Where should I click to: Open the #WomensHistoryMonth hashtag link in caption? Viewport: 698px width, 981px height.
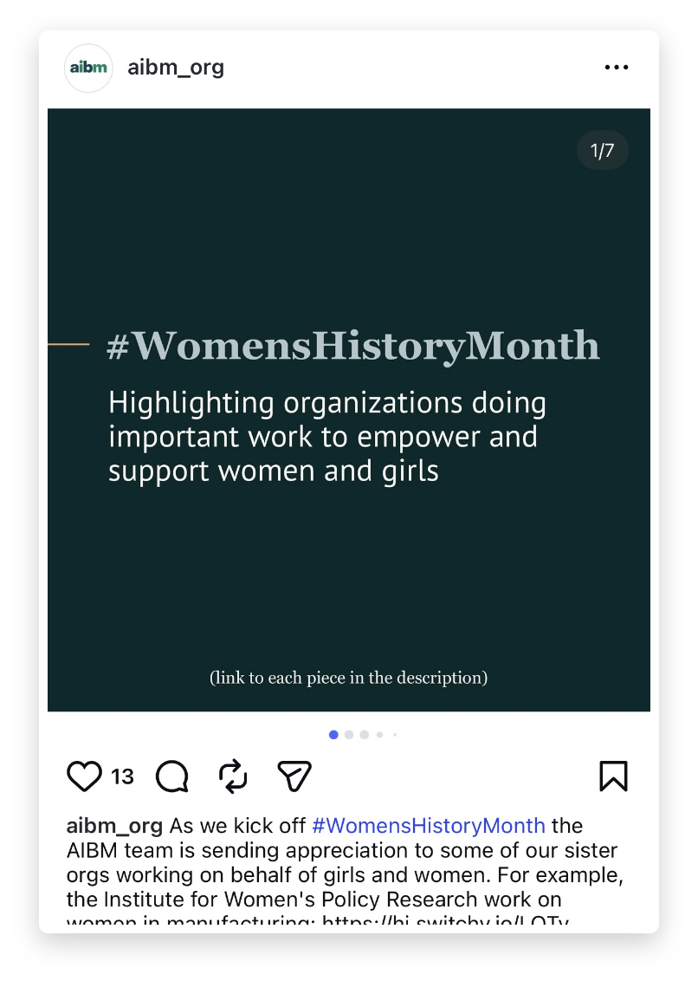[429, 826]
